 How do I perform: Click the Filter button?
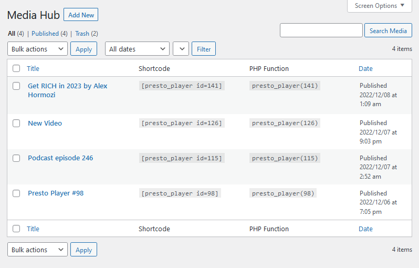pyautogui.click(x=204, y=49)
